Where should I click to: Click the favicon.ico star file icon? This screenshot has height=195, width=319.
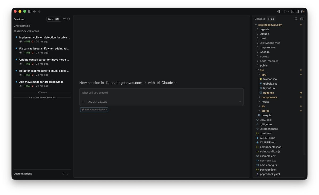[x=261, y=79]
